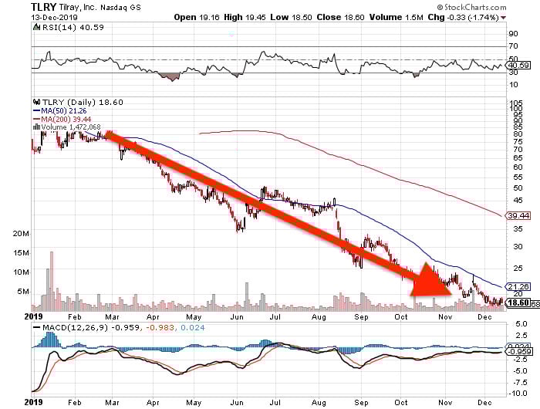Click the volume axis label 20M
Screen dimensions: 540x409
pos(21,234)
